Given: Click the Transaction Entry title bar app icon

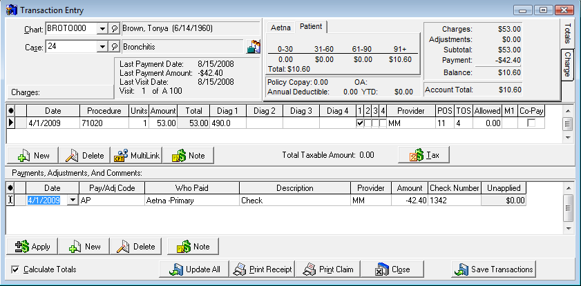Looking at the screenshot, I should click(x=12, y=10).
